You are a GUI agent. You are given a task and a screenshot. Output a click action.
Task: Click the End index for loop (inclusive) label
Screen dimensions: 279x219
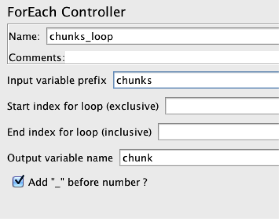tap(79, 132)
